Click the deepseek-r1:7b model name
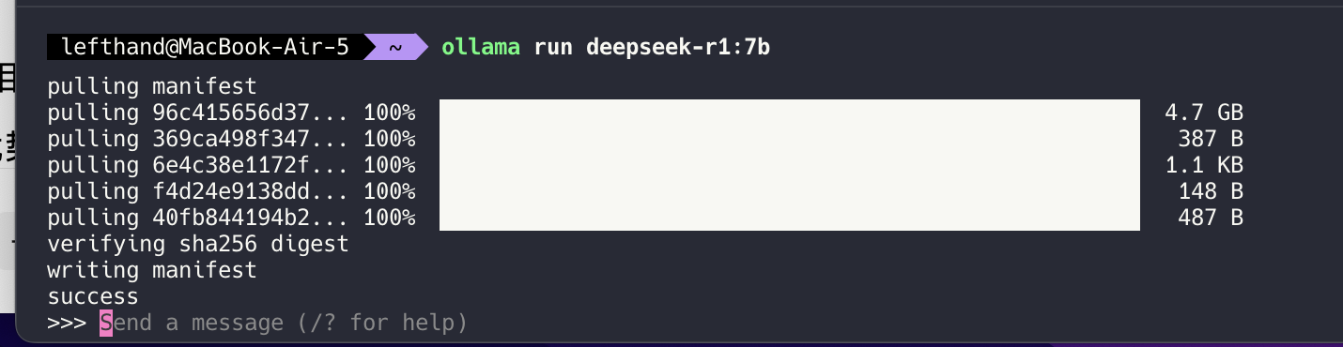 [x=678, y=46]
